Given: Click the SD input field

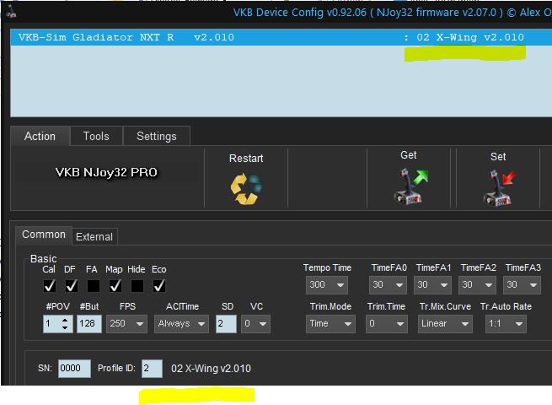Looking at the screenshot, I should 226,323.
